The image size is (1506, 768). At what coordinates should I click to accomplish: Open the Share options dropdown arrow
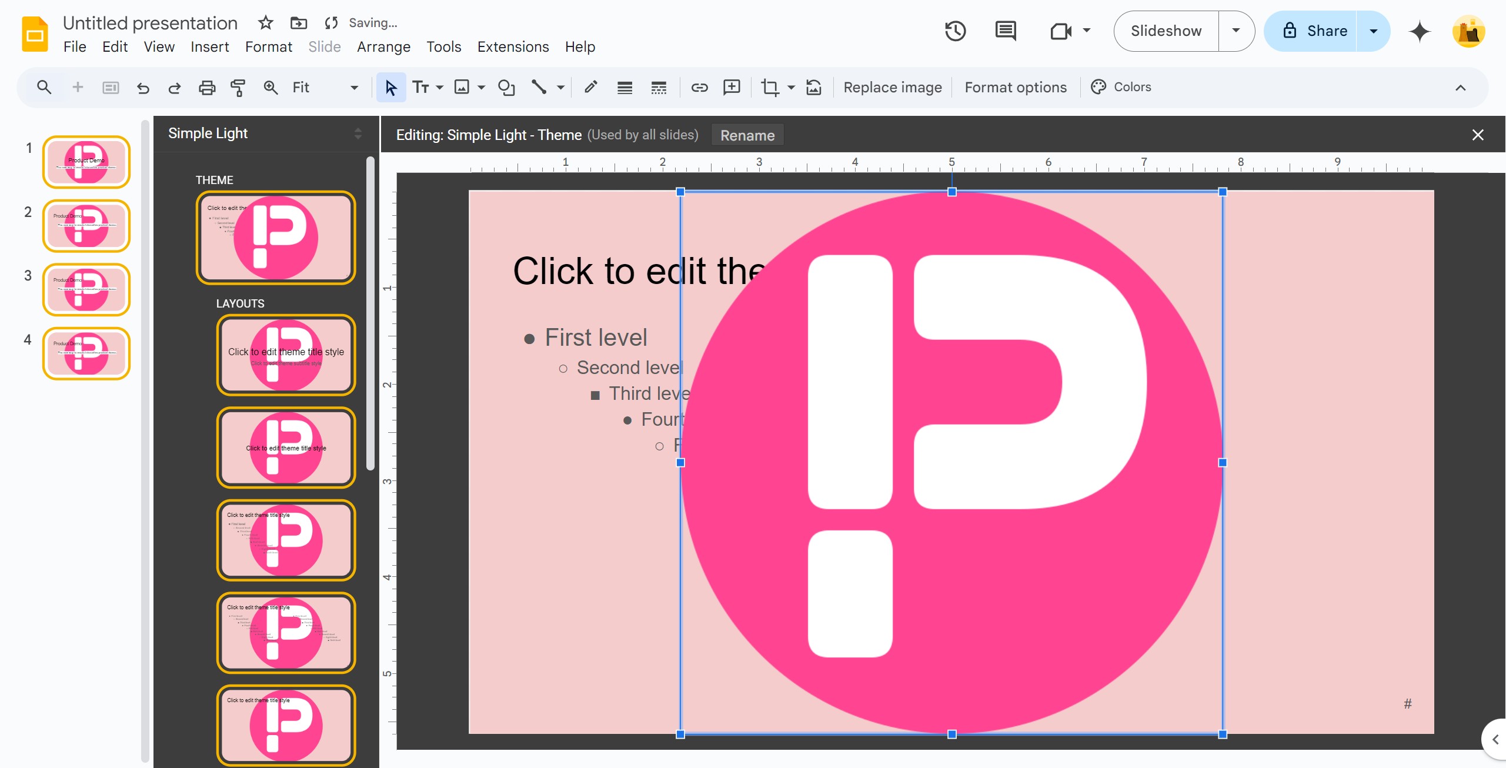1374,31
